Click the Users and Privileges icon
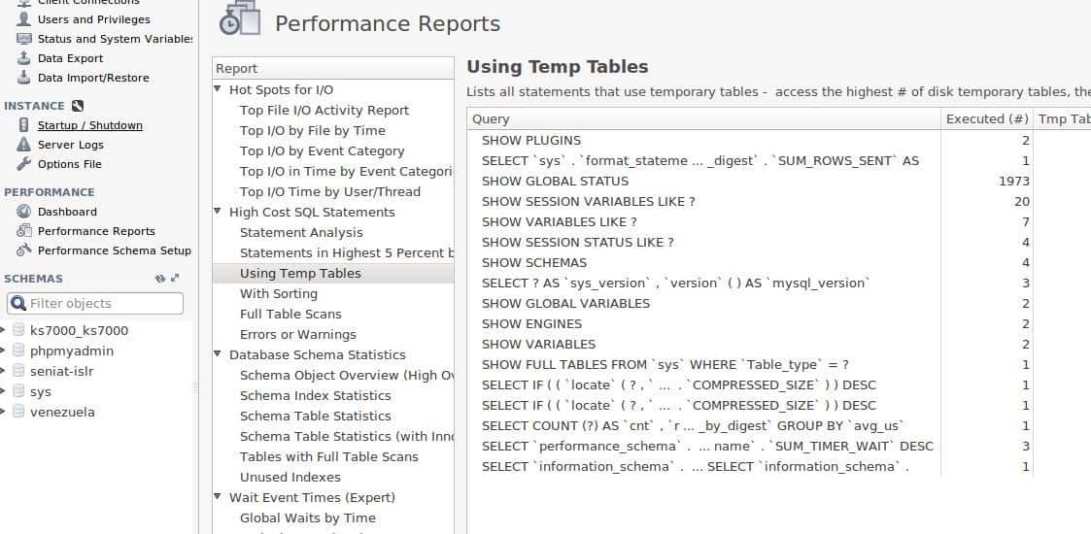 pos(23,19)
